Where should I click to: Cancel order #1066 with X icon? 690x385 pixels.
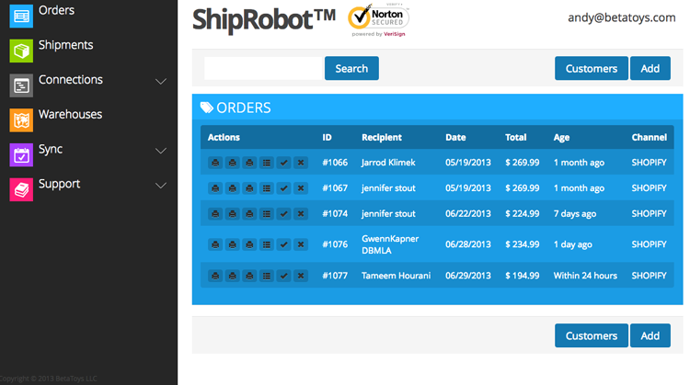(301, 163)
